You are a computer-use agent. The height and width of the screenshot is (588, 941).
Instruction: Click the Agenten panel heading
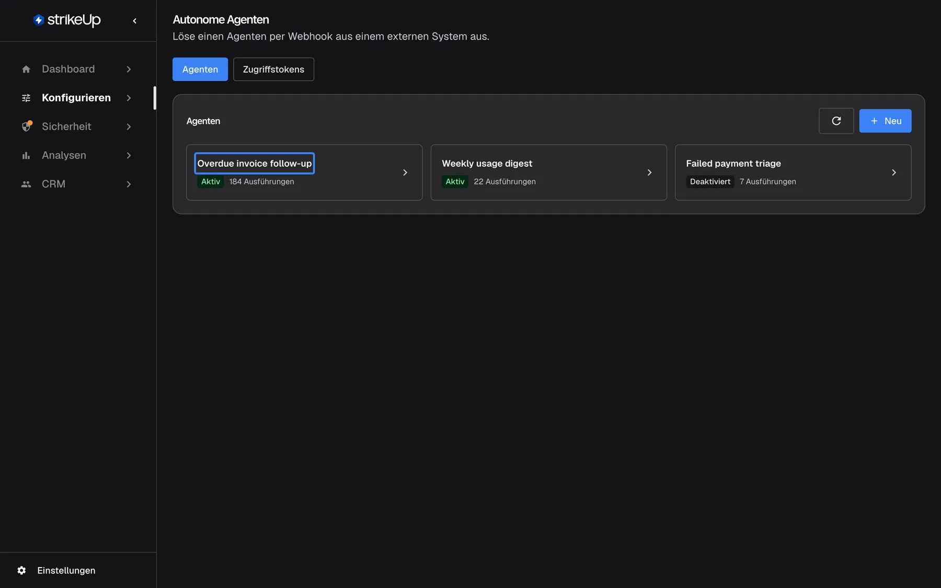pos(203,121)
